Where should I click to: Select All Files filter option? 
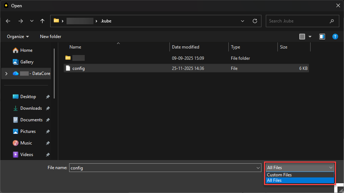click(274, 180)
